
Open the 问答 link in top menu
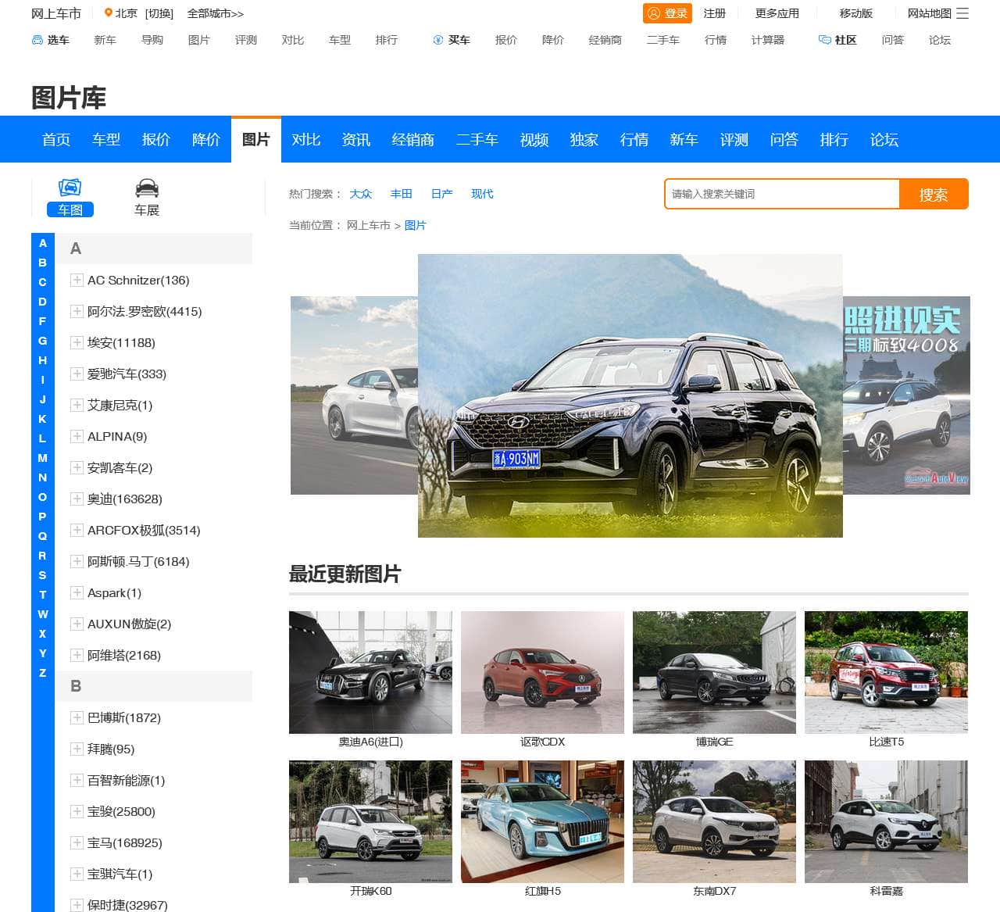[893, 40]
